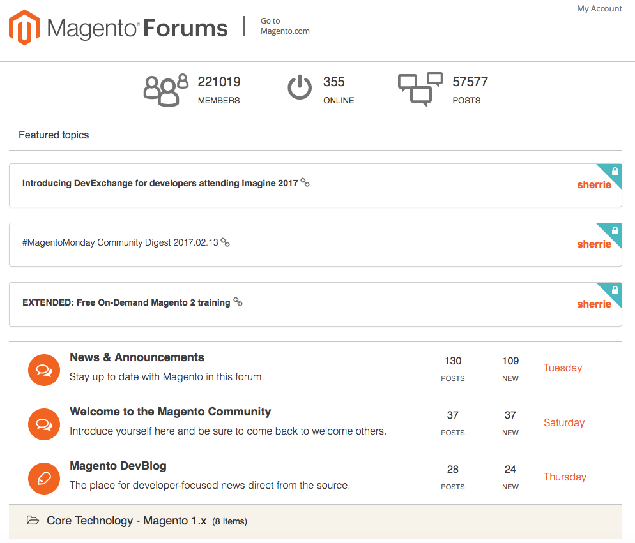Click 28 posts count for Magento DevBlog
This screenshot has width=635, height=543.
click(453, 470)
